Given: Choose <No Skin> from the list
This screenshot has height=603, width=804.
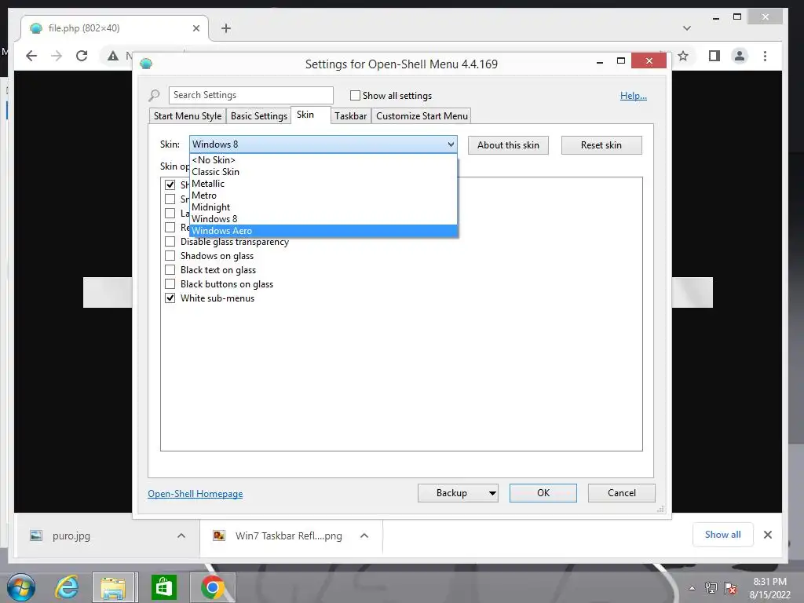Looking at the screenshot, I should pyautogui.click(x=323, y=160).
